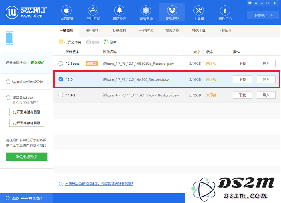Click the info icon beside the erase data link
The height and width of the screenshot is (203, 281).
[61, 184]
